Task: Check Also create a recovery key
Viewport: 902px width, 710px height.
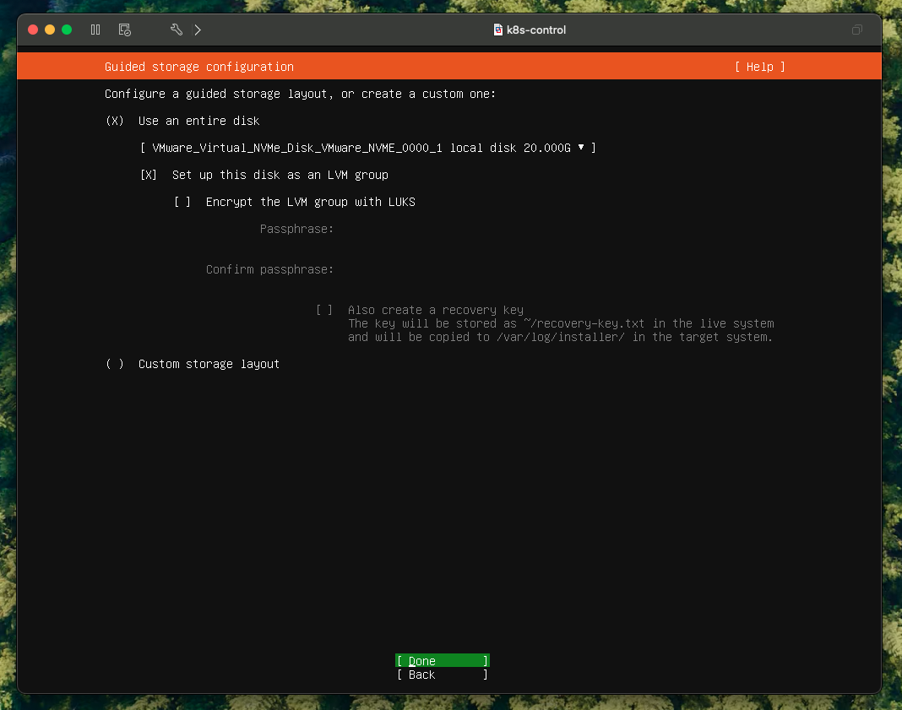Action: (x=324, y=310)
